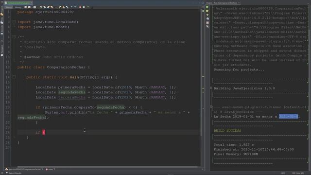Click the cursor position indicator in status bar
The height and width of the screenshot is (175, 311).
coord(283,173)
